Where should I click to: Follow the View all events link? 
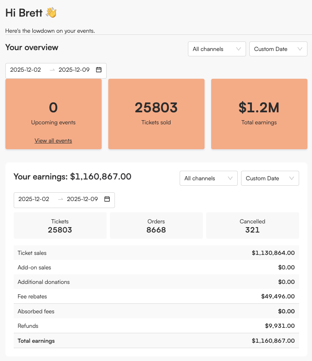(53, 141)
